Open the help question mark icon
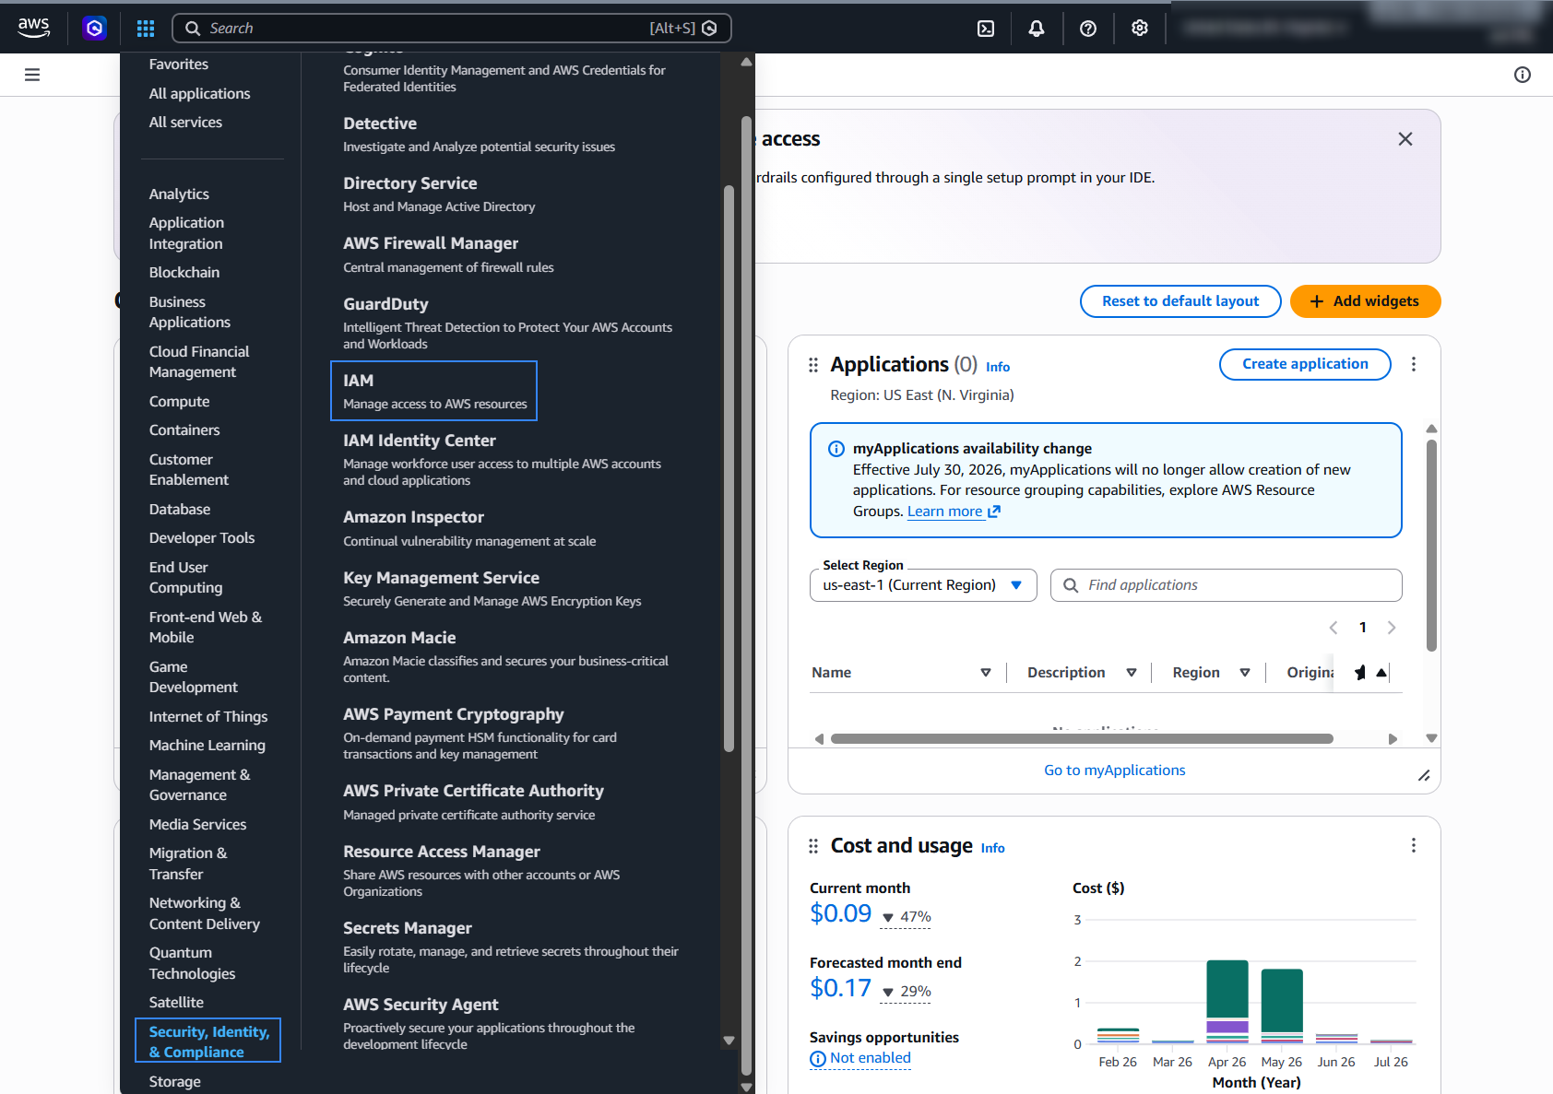The height and width of the screenshot is (1094, 1553). coord(1088,29)
